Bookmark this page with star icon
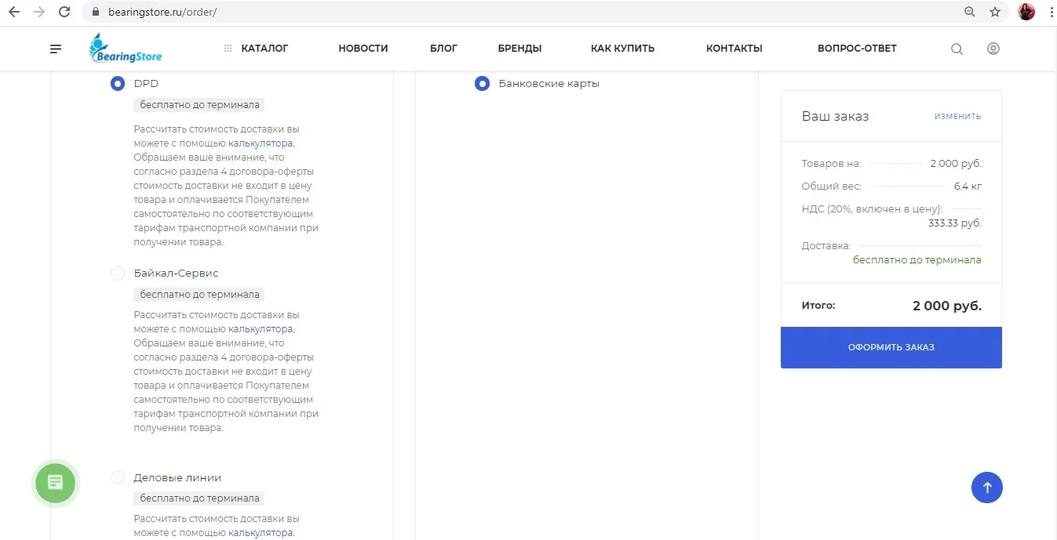This screenshot has height=540, width=1057. click(x=995, y=12)
